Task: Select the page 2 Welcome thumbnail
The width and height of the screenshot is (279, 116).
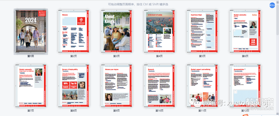Action: coord(74,31)
